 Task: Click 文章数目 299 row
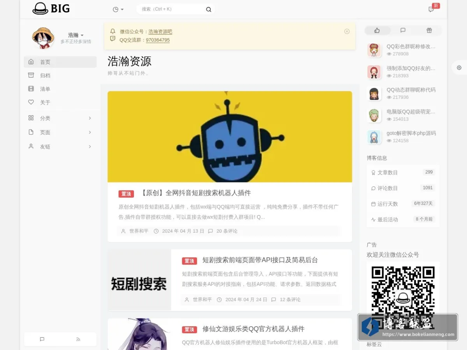point(403,172)
